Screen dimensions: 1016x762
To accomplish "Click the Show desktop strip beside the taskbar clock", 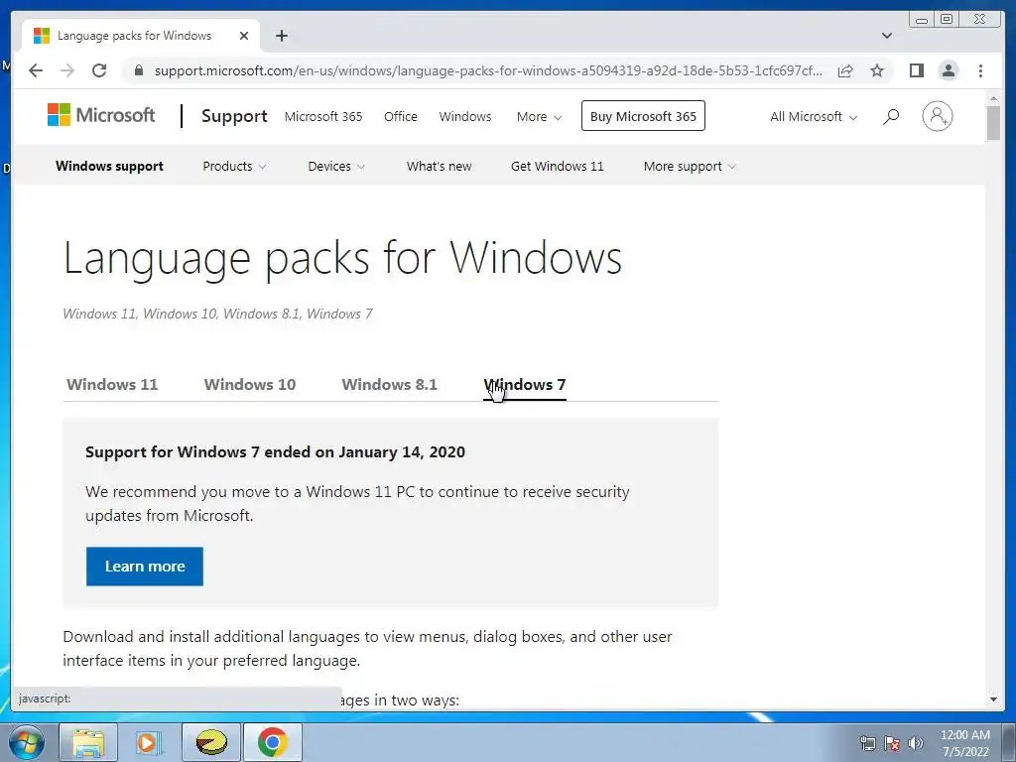I will click(x=1009, y=742).
